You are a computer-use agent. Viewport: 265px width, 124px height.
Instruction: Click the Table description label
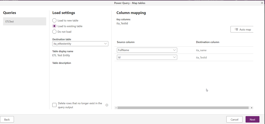coord(62,63)
